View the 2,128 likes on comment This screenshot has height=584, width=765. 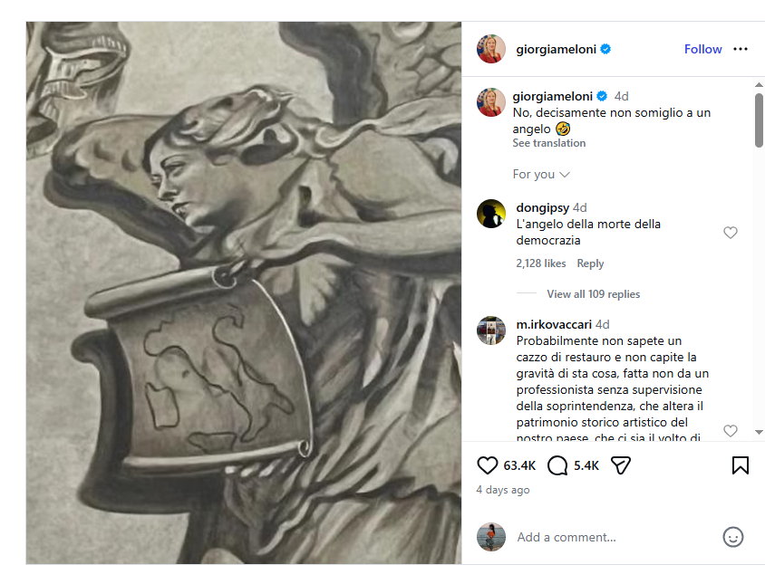(541, 263)
